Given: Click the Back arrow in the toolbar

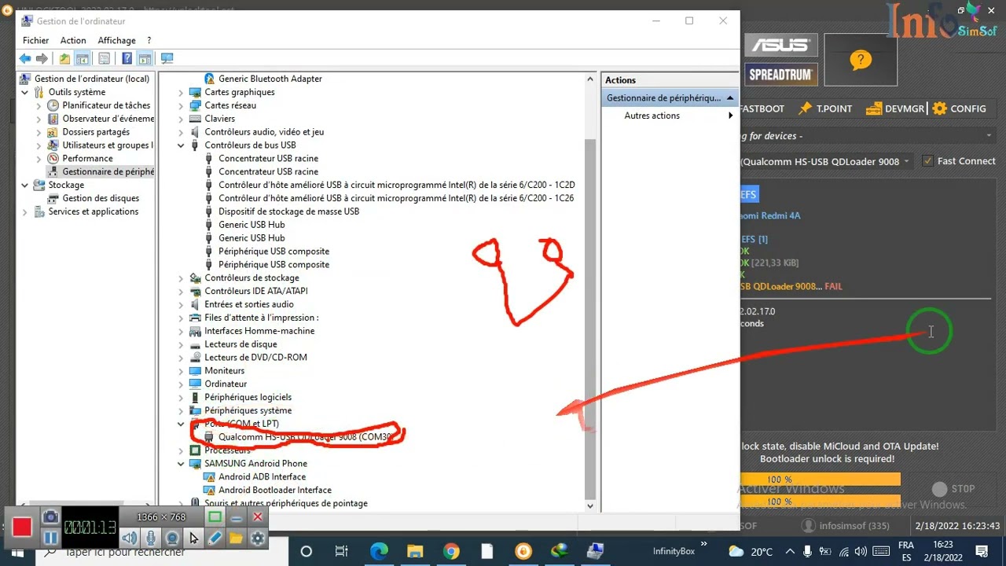Looking at the screenshot, I should pos(25,58).
